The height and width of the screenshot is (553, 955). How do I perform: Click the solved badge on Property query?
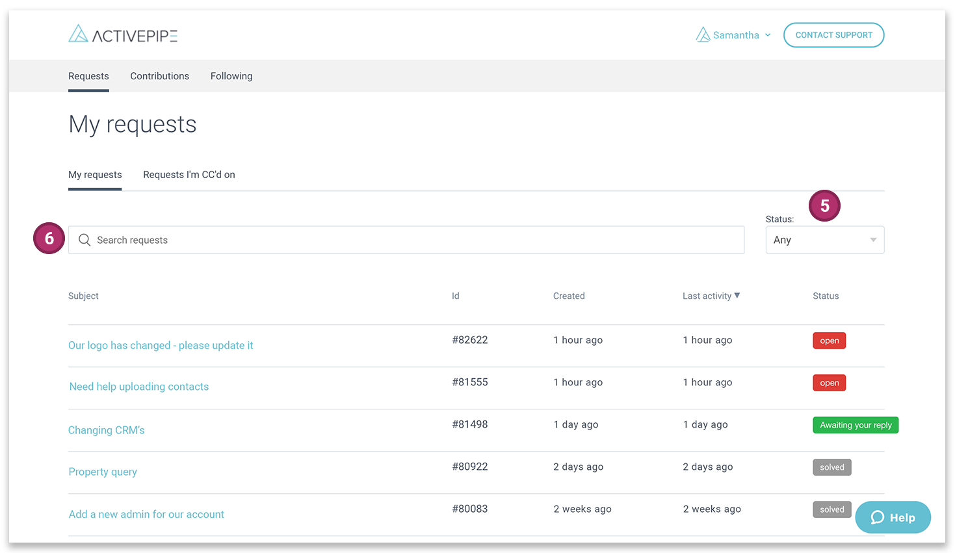click(831, 467)
